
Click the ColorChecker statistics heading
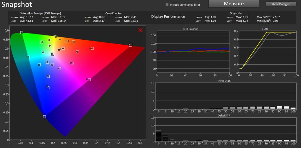click(113, 14)
